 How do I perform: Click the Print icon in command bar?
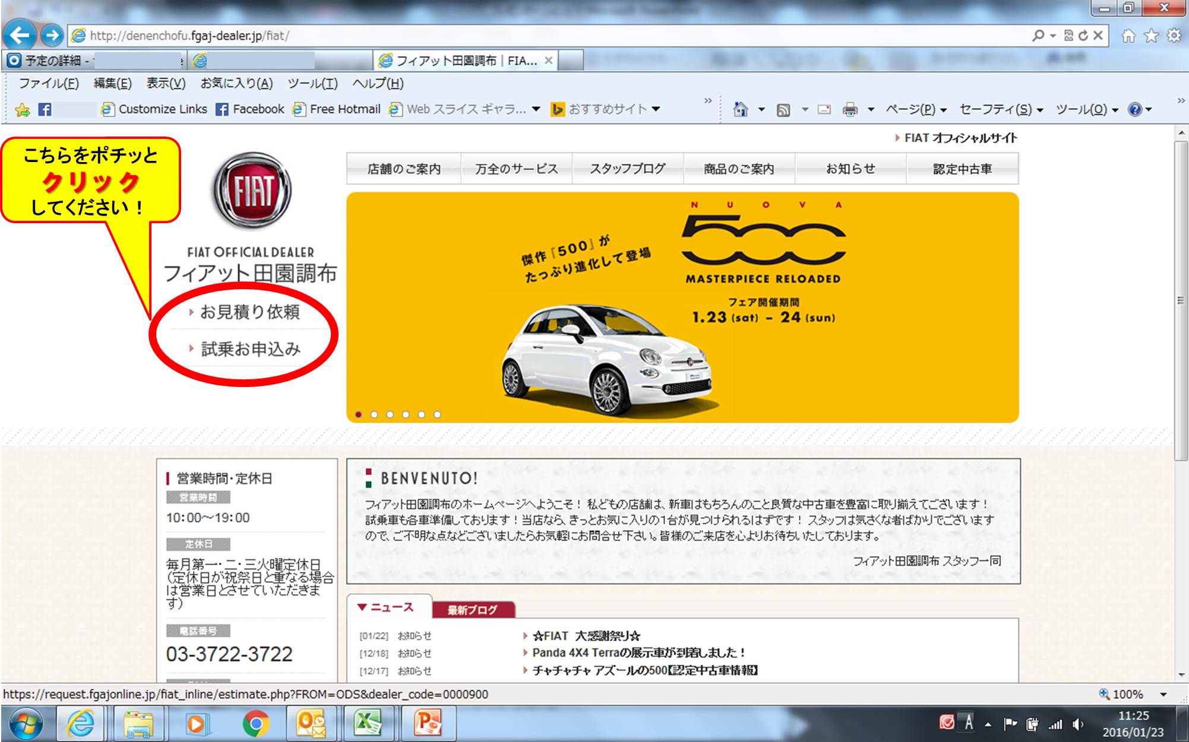850,109
